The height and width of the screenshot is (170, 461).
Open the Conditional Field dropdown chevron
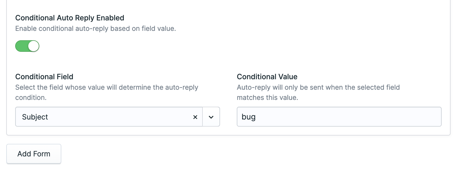(x=211, y=117)
